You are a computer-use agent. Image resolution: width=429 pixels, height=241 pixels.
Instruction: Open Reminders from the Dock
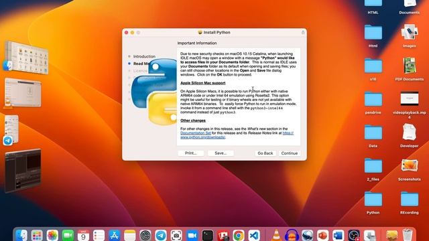[x=99, y=235]
